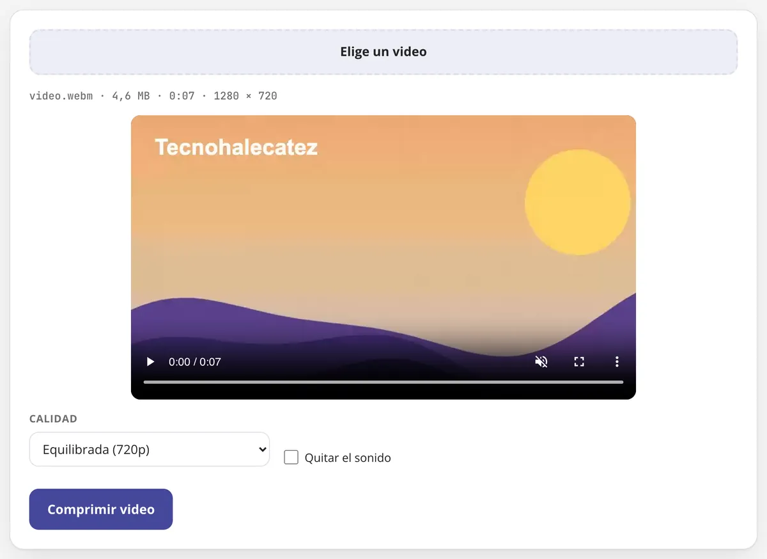Seek on the video progress bar
Screen dimensions: 767x559
(x=383, y=382)
